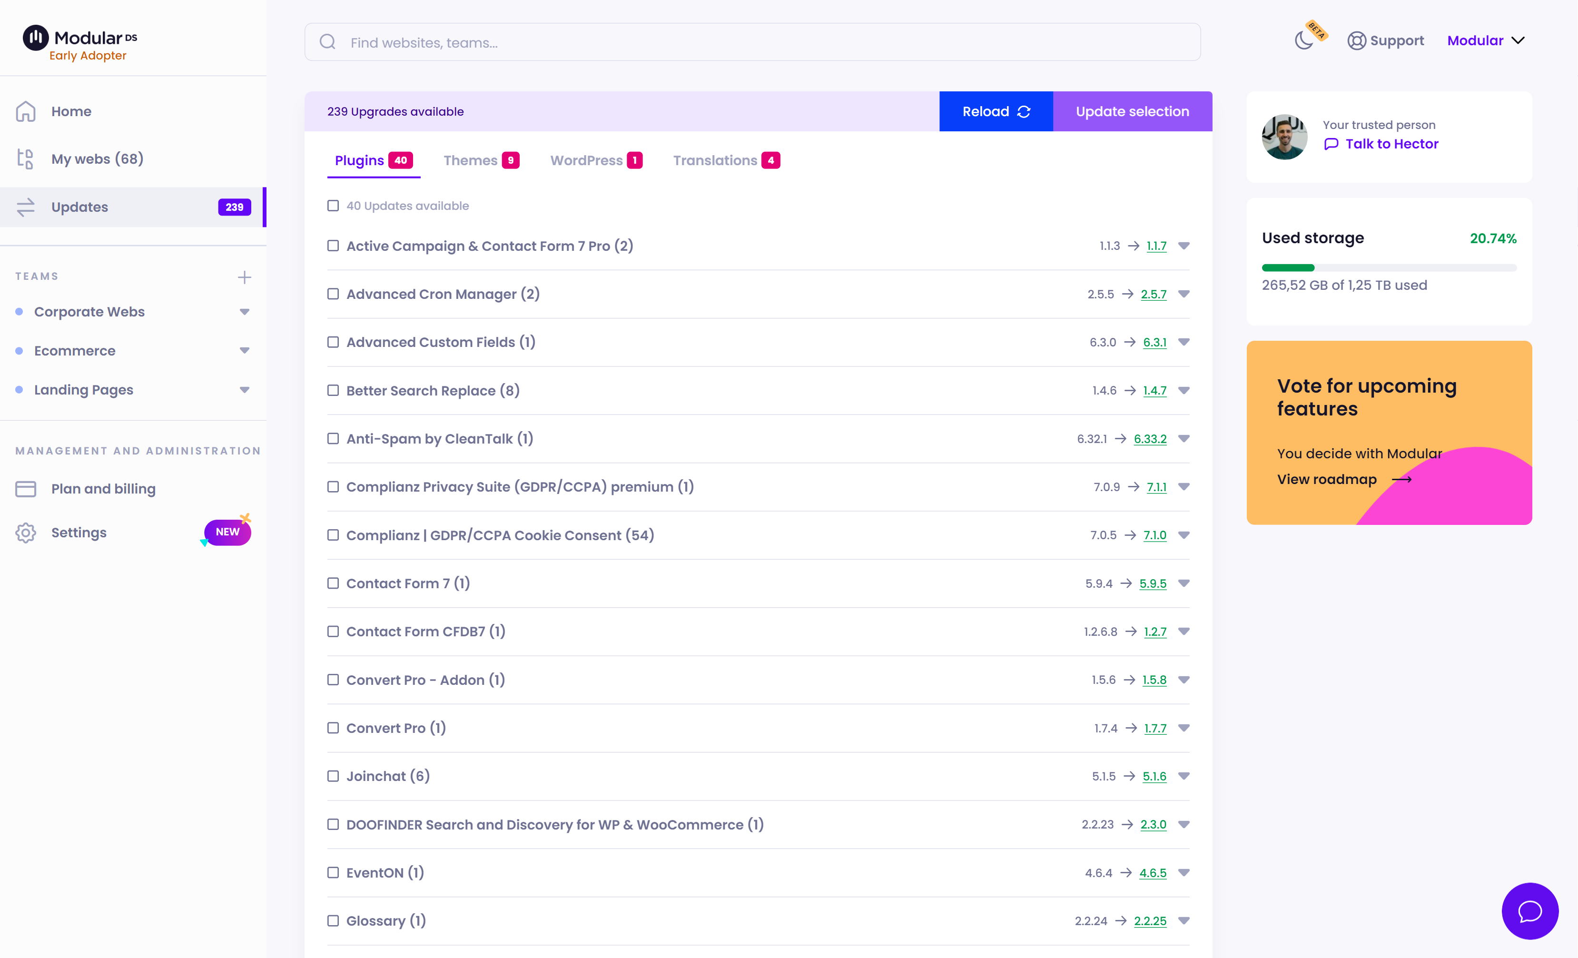Click the Plan and billing card icon

coord(26,489)
